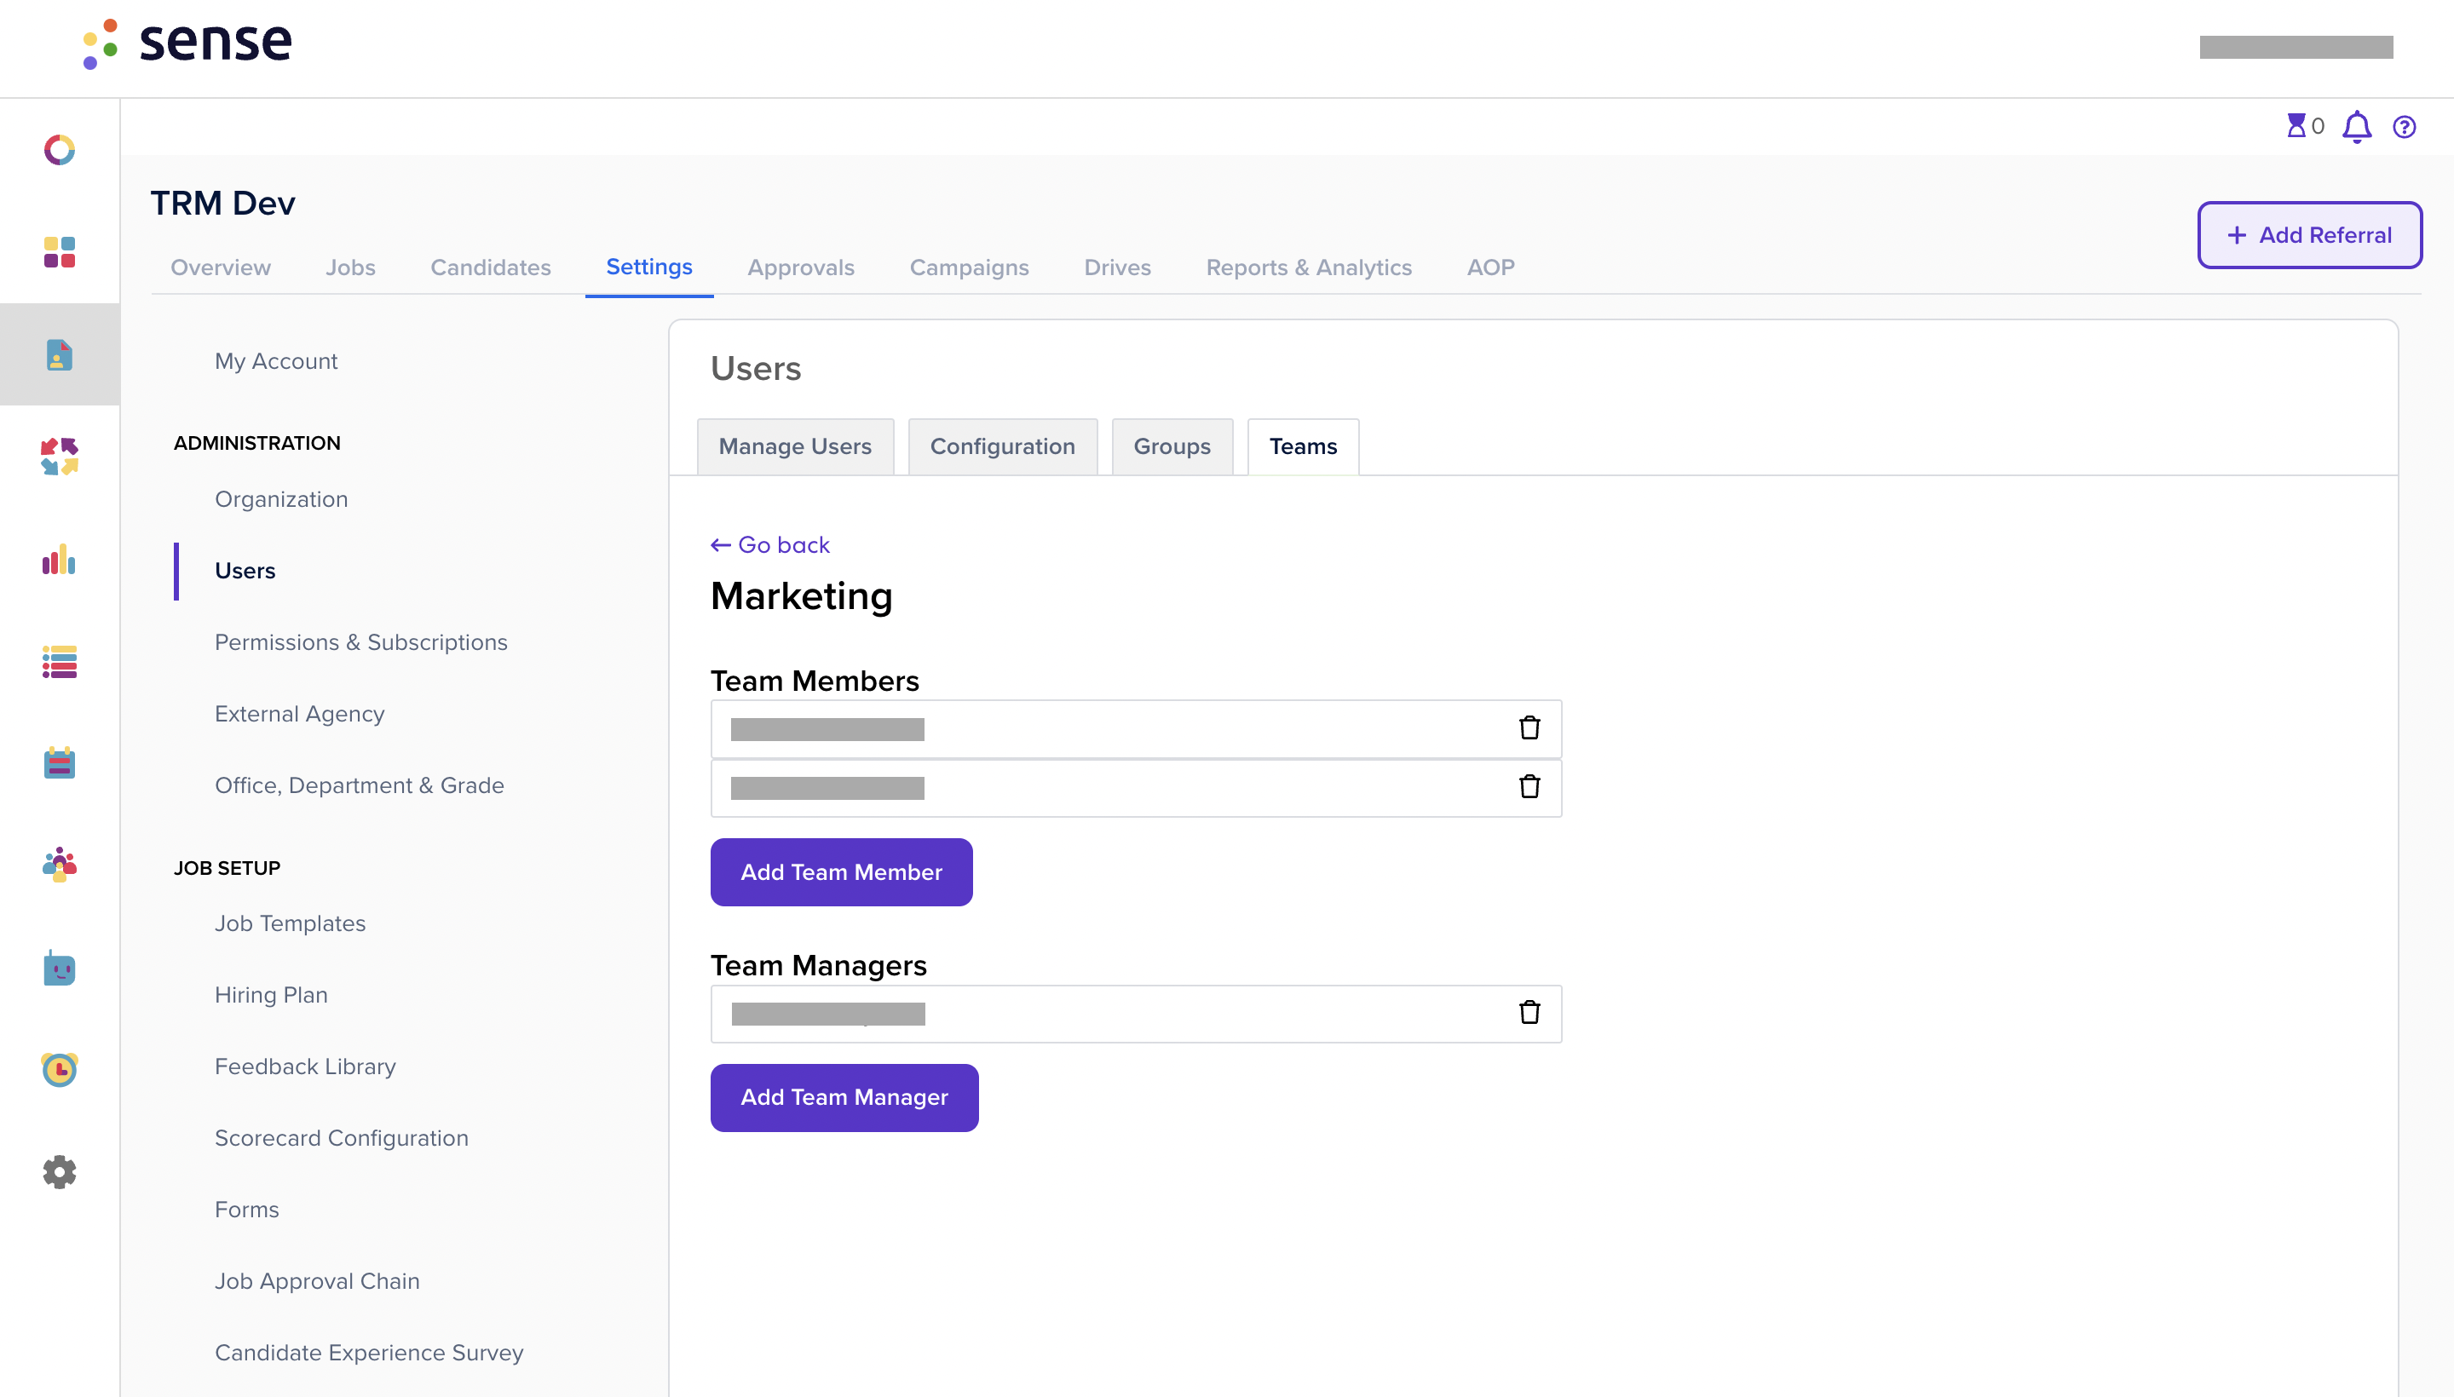Open the Approvals tab
This screenshot has width=2454, height=1397.
(x=801, y=267)
